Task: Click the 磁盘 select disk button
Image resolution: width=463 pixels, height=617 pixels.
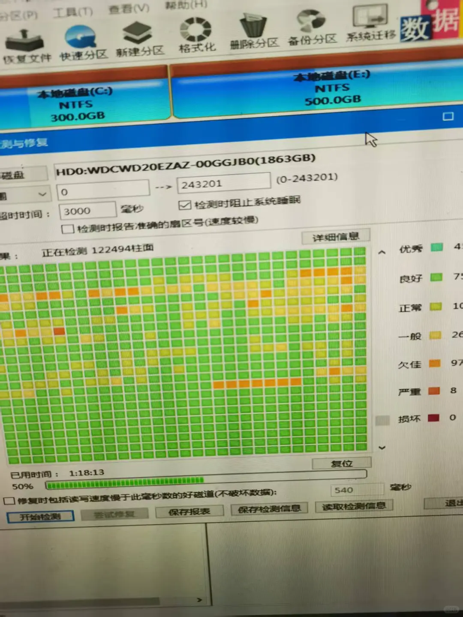Action: (x=23, y=174)
